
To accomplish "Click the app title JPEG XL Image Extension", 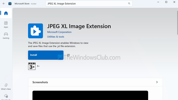I will coord(79,26).
